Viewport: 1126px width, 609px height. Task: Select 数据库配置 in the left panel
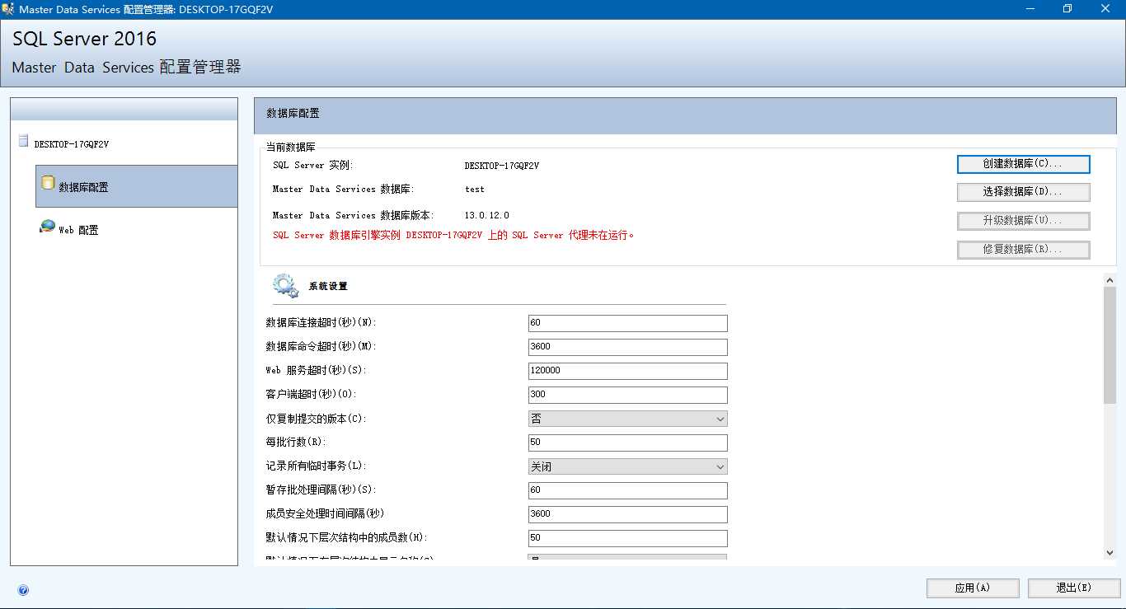tap(137, 186)
